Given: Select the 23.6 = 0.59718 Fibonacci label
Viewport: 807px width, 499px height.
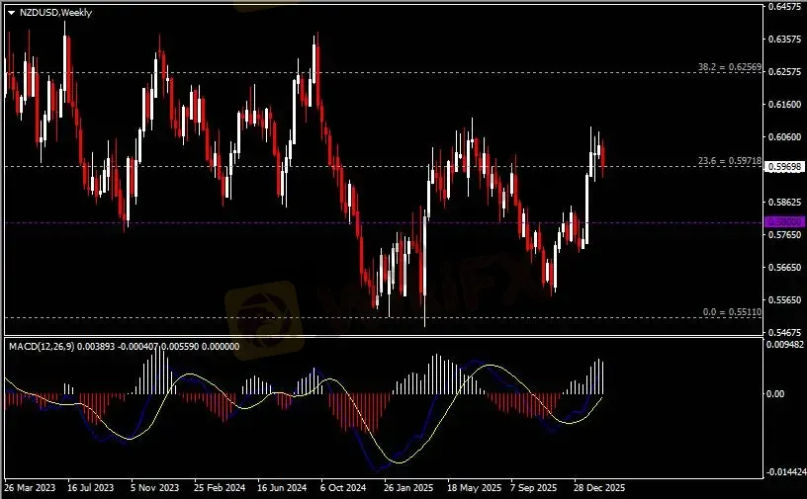Looking at the screenshot, I should [729, 161].
